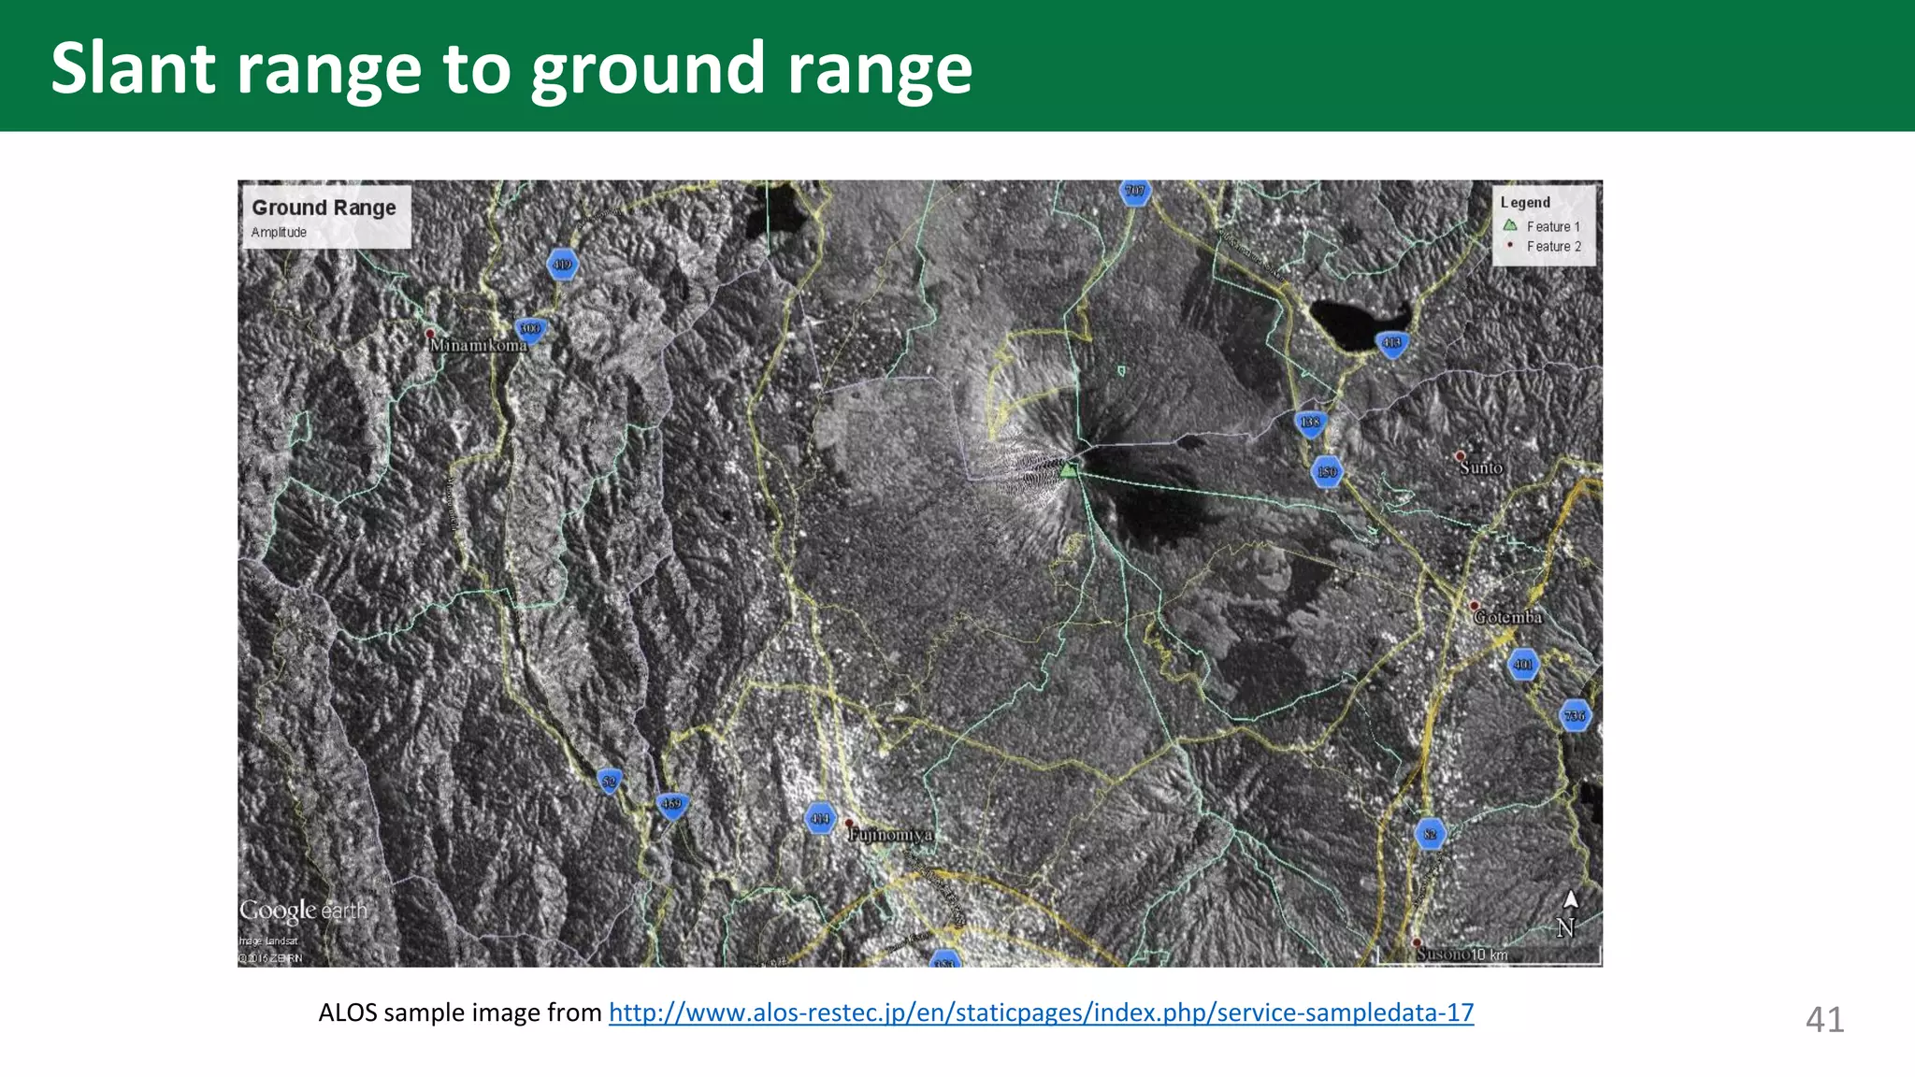Image resolution: width=1915 pixels, height=1077 pixels.
Task: Click the Legend heading
Action: (x=1525, y=203)
